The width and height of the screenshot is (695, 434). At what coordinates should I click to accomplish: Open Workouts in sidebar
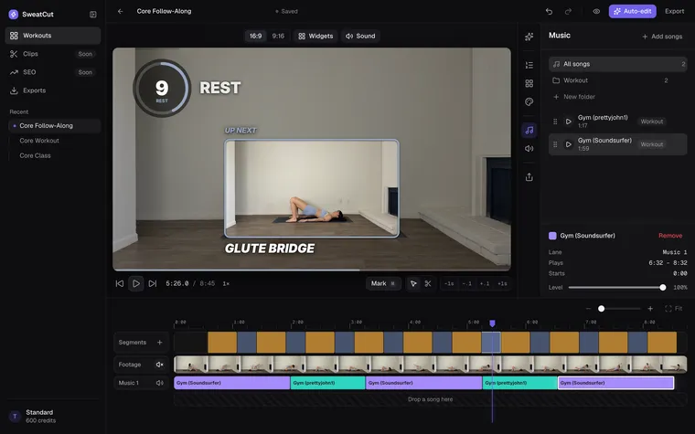click(x=53, y=36)
